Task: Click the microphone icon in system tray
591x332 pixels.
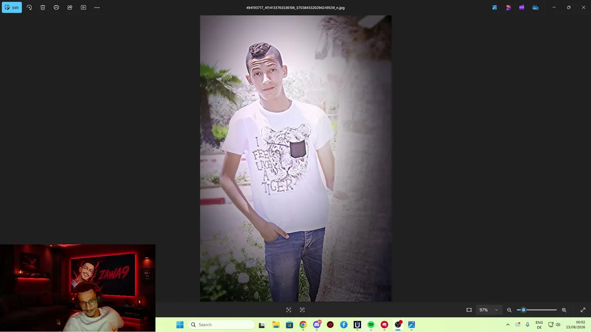Action: (528, 325)
